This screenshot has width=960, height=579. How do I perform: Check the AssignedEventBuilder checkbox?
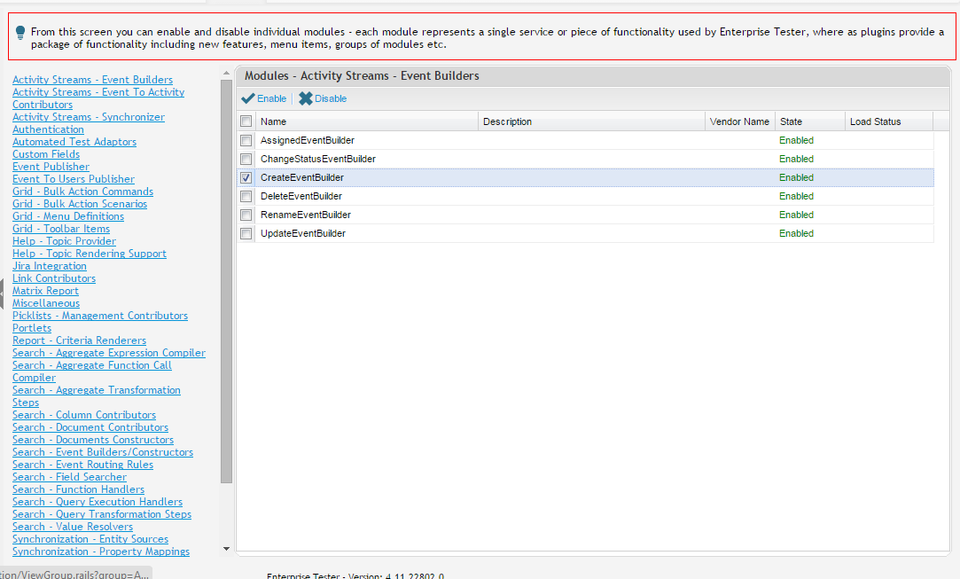[246, 140]
